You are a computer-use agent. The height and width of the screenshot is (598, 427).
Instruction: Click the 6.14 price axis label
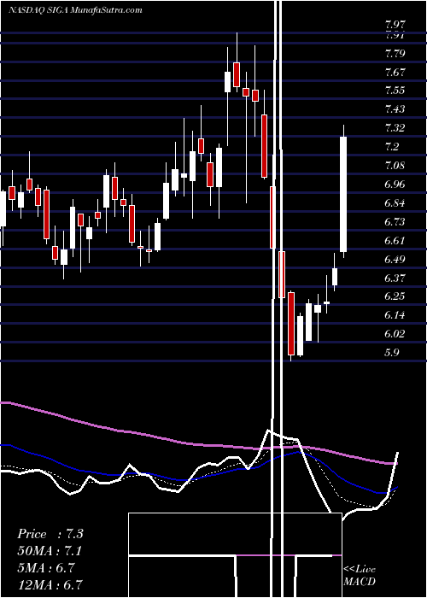(395, 315)
